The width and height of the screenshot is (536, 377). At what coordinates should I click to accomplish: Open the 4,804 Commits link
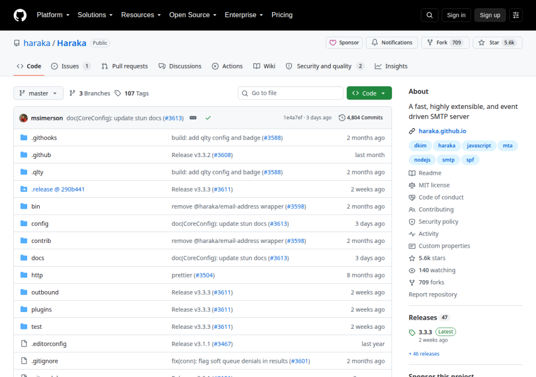tap(361, 118)
